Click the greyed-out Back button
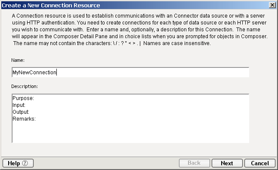Viewport: 278px width, 170px height. tap(195, 163)
